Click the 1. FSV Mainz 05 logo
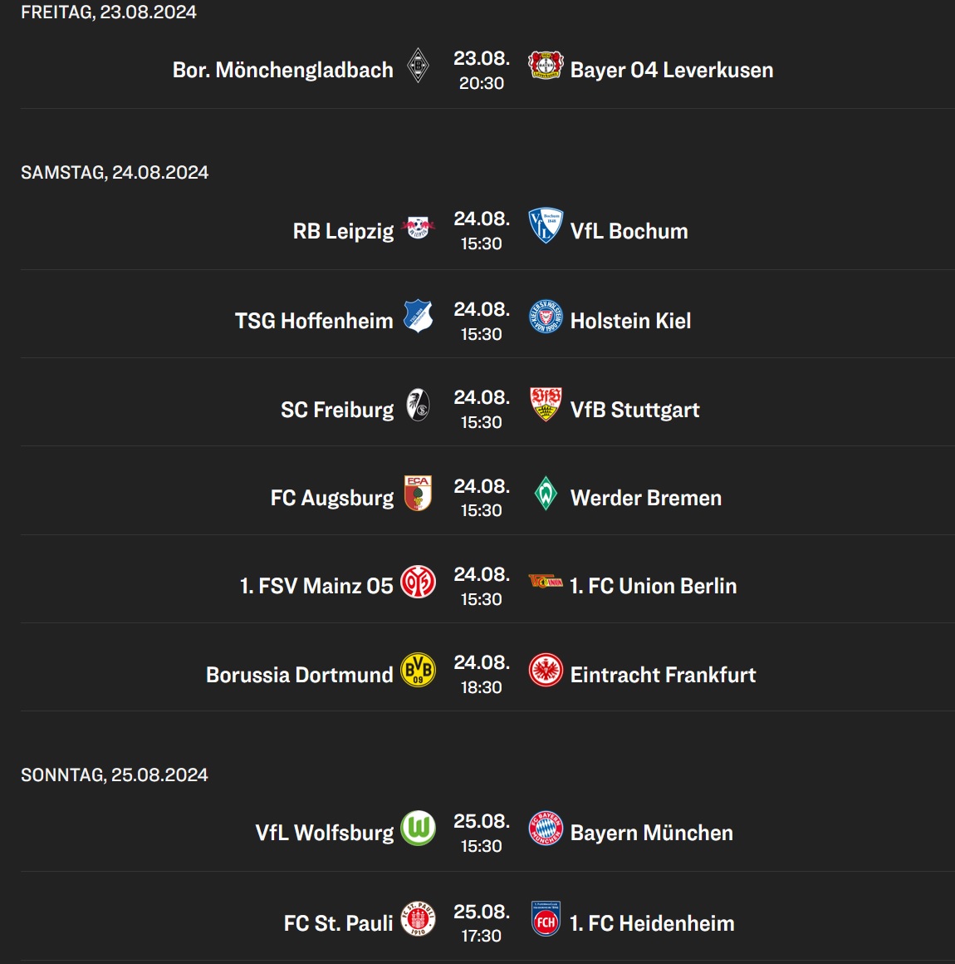The height and width of the screenshot is (964, 955). 418,582
